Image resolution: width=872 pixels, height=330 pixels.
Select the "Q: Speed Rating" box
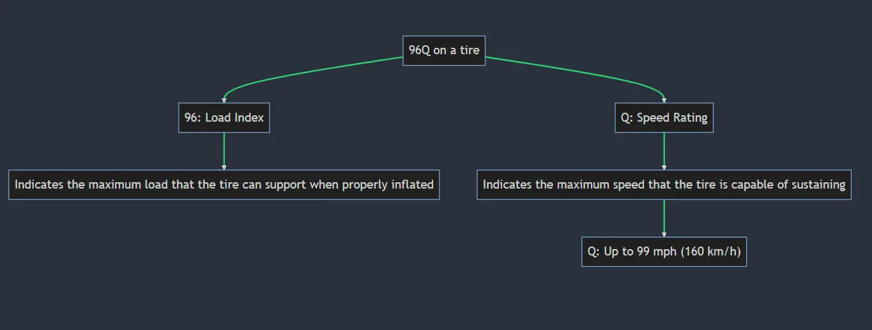click(x=664, y=118)
